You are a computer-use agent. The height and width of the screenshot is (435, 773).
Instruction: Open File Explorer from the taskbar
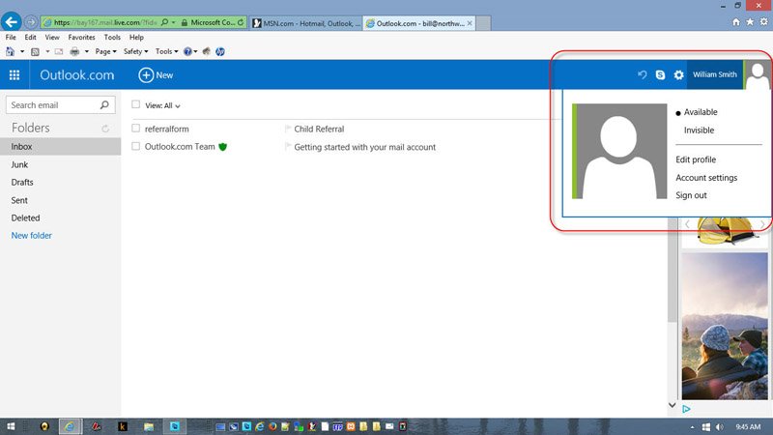(x=149, y=426)
